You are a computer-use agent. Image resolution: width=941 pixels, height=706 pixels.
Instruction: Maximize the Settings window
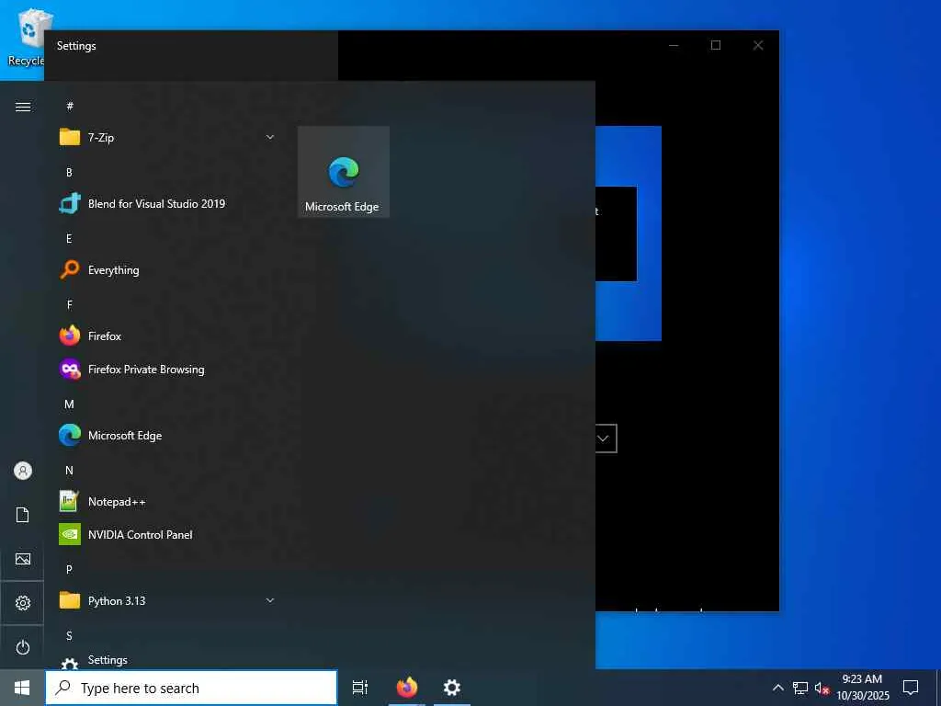(x=716, y=46)
